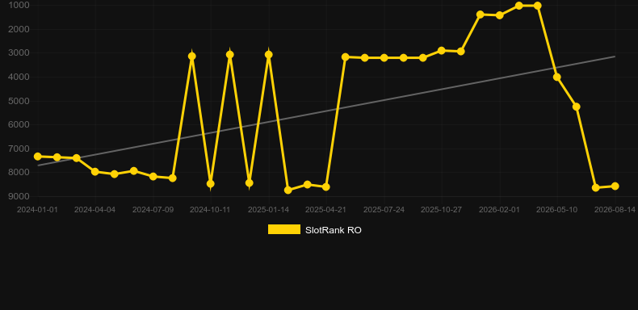Select the data point at 2025-10-27
Viewport: 638px width, 310px height.
(x=442, y=50)
